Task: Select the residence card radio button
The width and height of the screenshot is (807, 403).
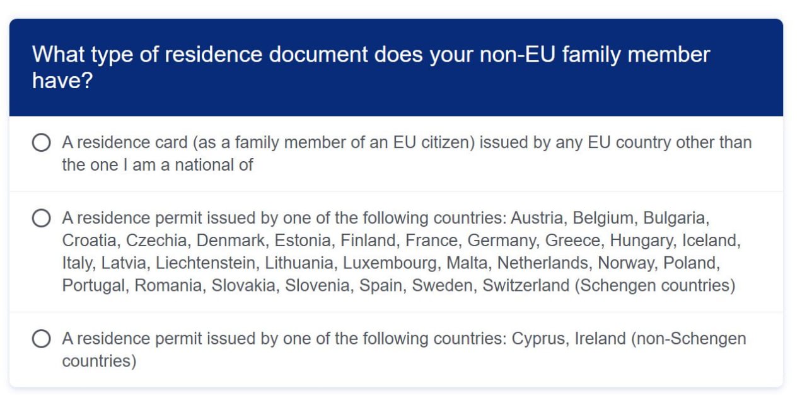Action: pyautogui.click(x=41, y=143)
